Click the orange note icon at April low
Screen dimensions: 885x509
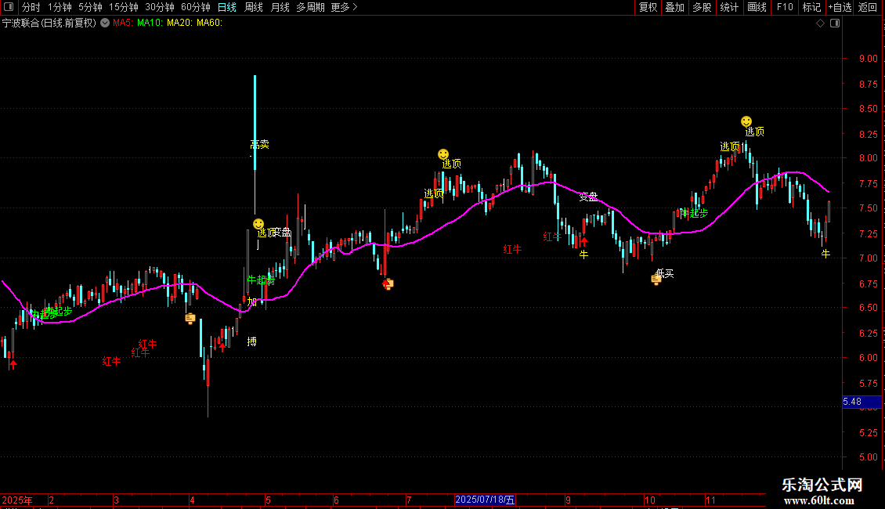tap(190, 319)
